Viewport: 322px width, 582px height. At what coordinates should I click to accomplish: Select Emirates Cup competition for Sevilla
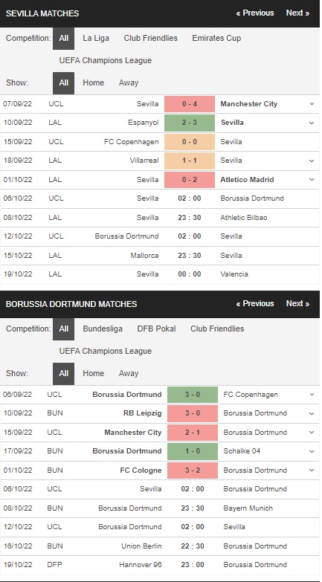pyautogui.click(x=216, y=38)
